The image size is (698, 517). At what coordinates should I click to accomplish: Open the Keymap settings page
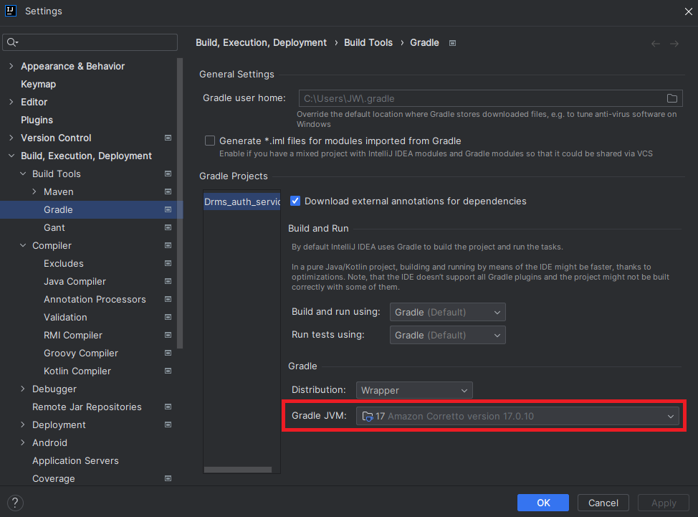(38, 84)
